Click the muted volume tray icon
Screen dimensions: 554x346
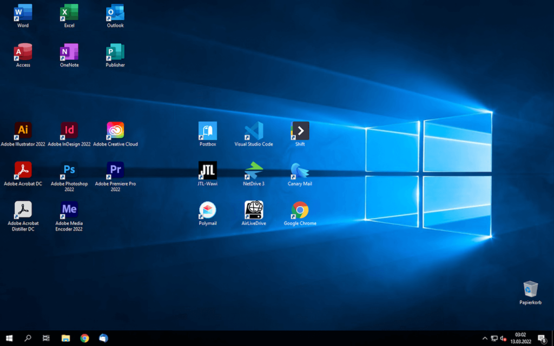click(x=504, y=338)
